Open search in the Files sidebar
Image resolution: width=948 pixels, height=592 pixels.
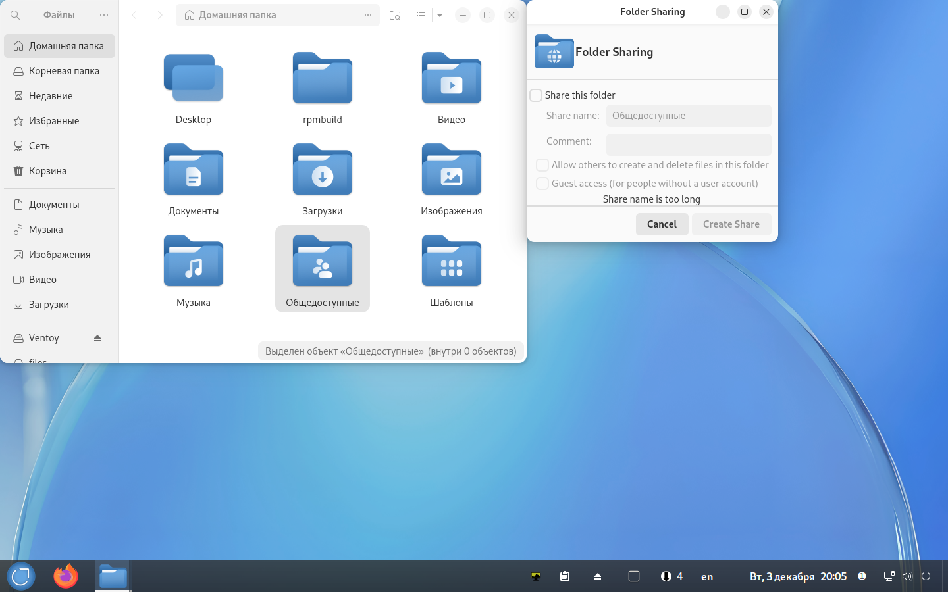pos(15,15)
